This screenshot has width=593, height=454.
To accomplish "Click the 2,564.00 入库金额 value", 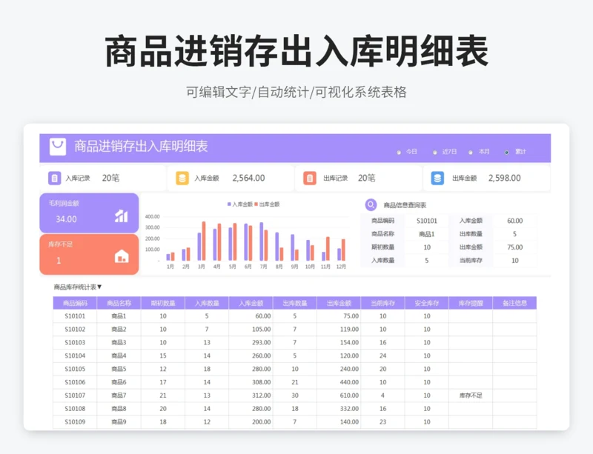I will pyautogui.click(x=248, y=178).
